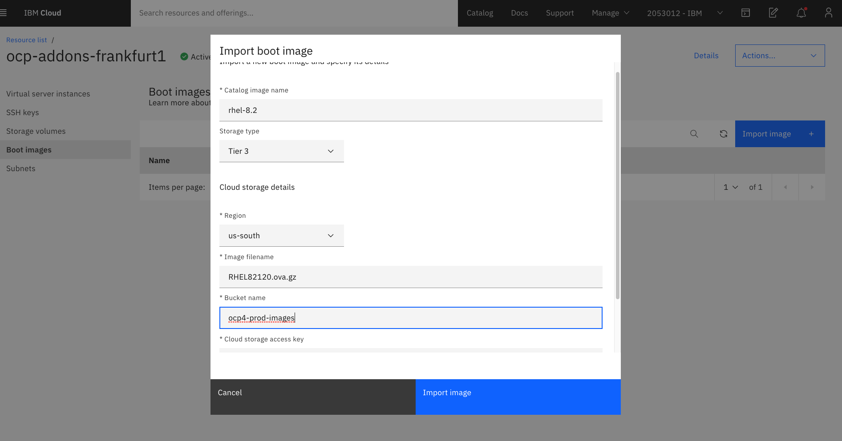Viewport: 842px width, 441px height.
Task: Open the IBM Cloud Shell icon
Action: coord(745,13)
